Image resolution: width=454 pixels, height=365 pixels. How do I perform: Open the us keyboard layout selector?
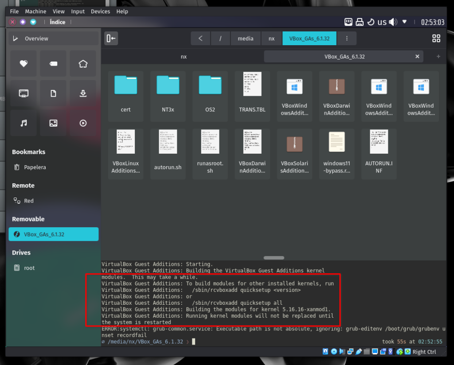tap(382, 22)
